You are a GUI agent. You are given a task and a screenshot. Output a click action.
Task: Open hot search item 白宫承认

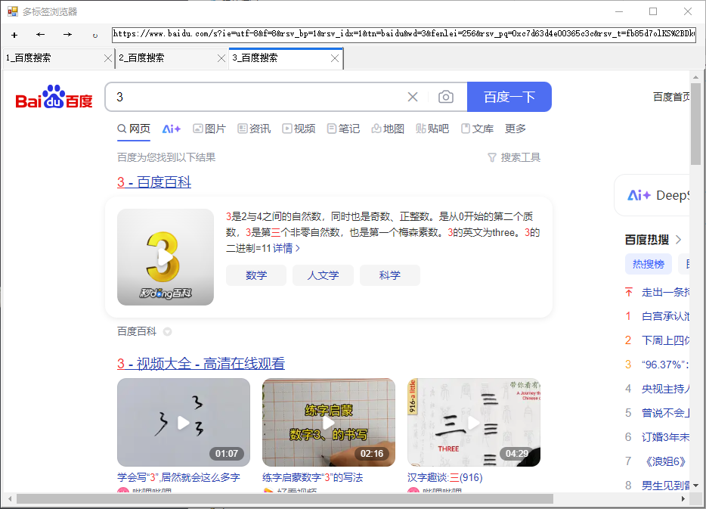(665, 316)
